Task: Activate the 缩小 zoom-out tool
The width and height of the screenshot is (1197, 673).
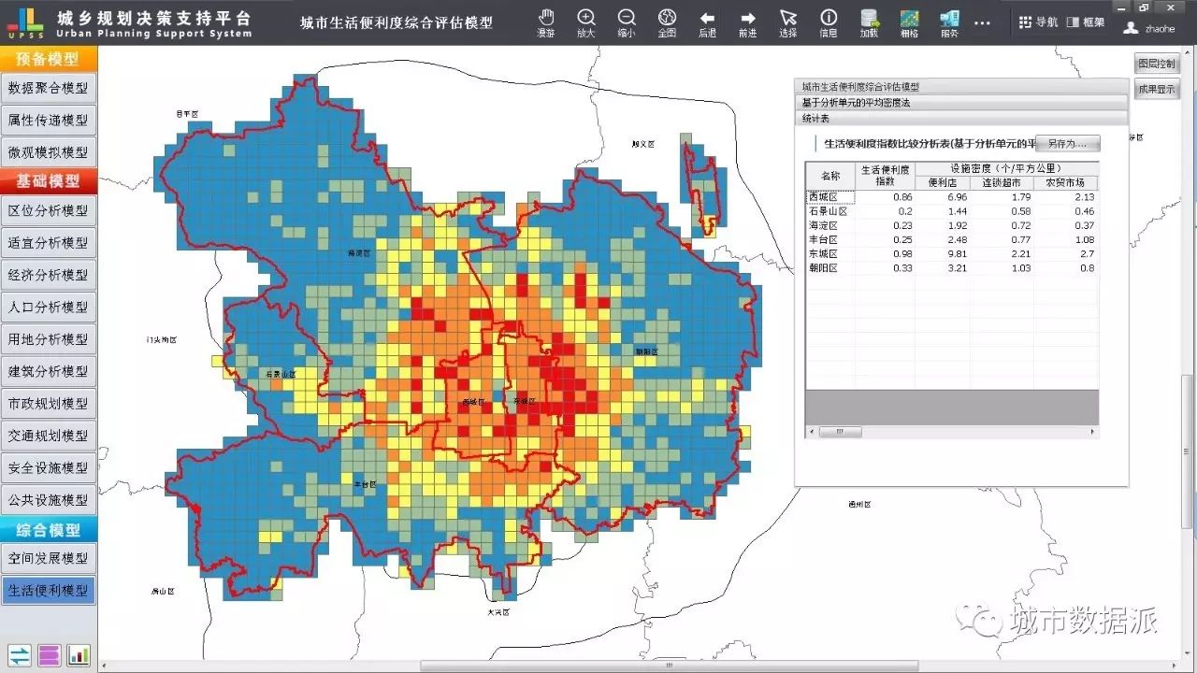Action: click(x=627, y=22)
